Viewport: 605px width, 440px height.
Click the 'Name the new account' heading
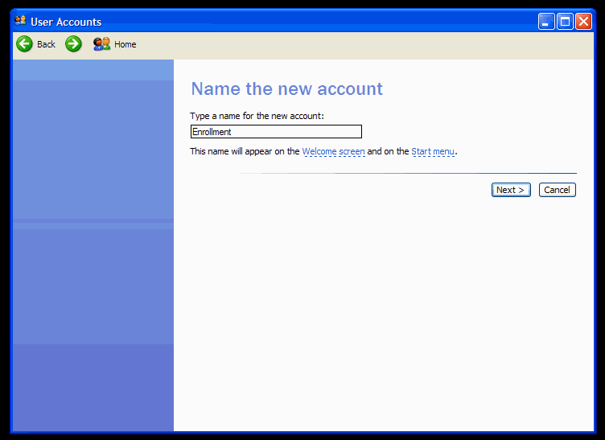click(286, 89)
